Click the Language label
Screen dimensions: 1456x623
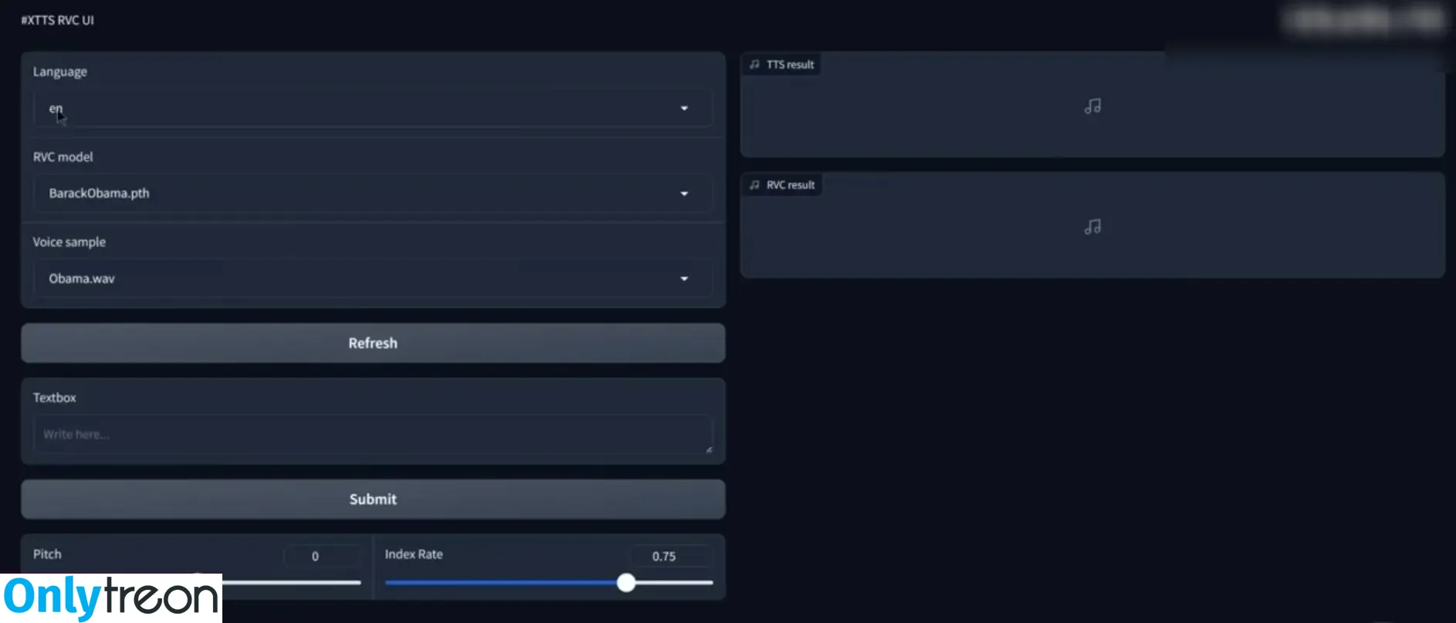pos(60,72)
